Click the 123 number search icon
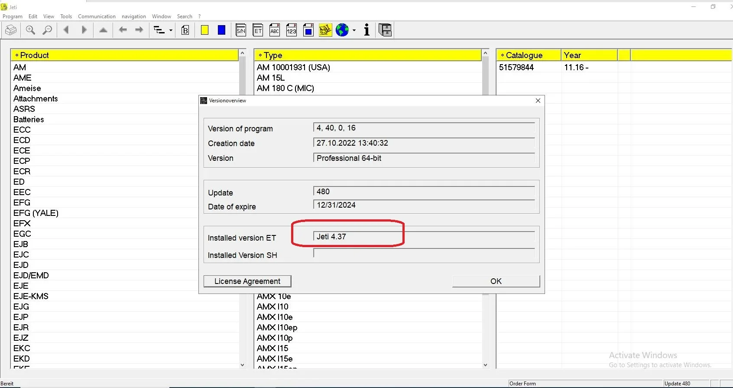The image size is (733, 388). [292, 30]
